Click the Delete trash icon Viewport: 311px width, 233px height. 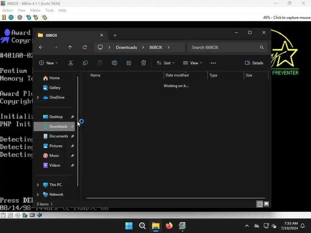[144, 63]
